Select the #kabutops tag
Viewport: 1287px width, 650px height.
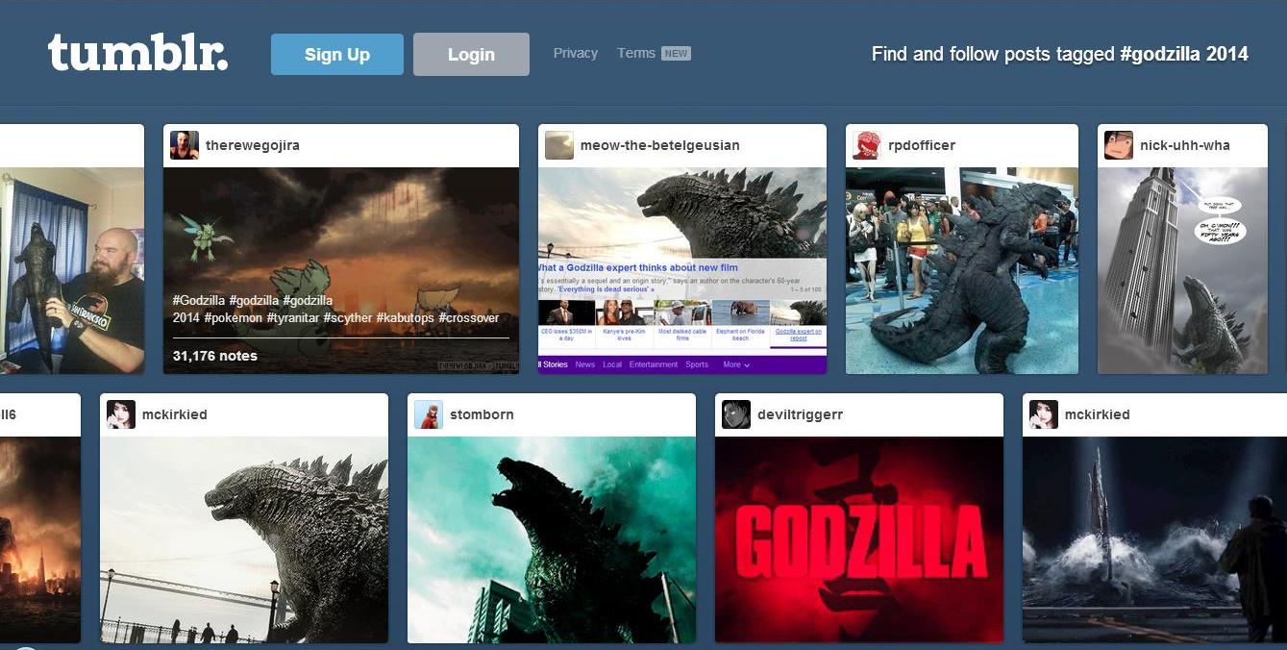pos(405,317)
